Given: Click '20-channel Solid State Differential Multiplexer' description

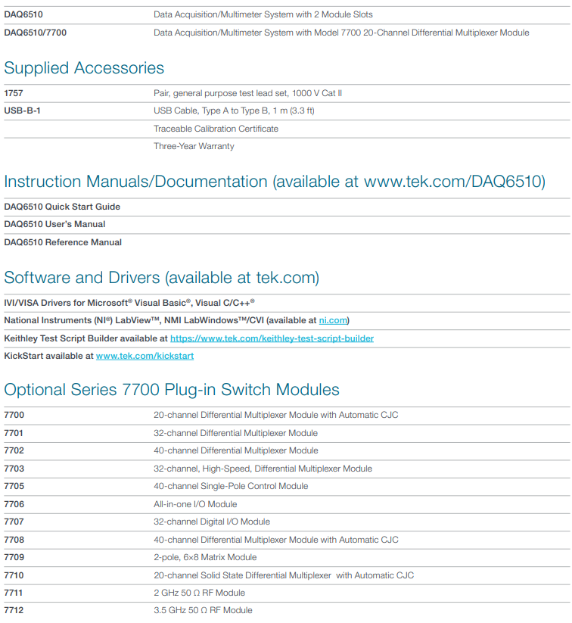Looking at the screenshot, I should coord(284,575).
